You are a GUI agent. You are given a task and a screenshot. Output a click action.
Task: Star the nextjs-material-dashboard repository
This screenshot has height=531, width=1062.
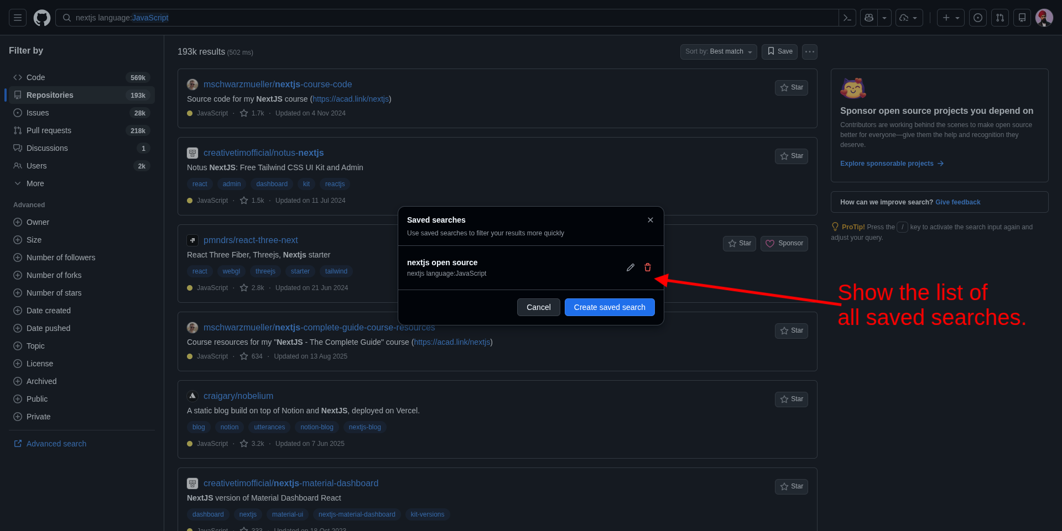click(x=792, y=487)
